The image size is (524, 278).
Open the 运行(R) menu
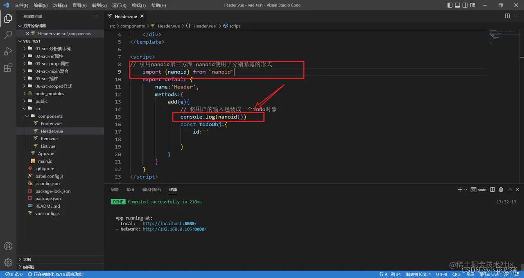tap(119, 5)
